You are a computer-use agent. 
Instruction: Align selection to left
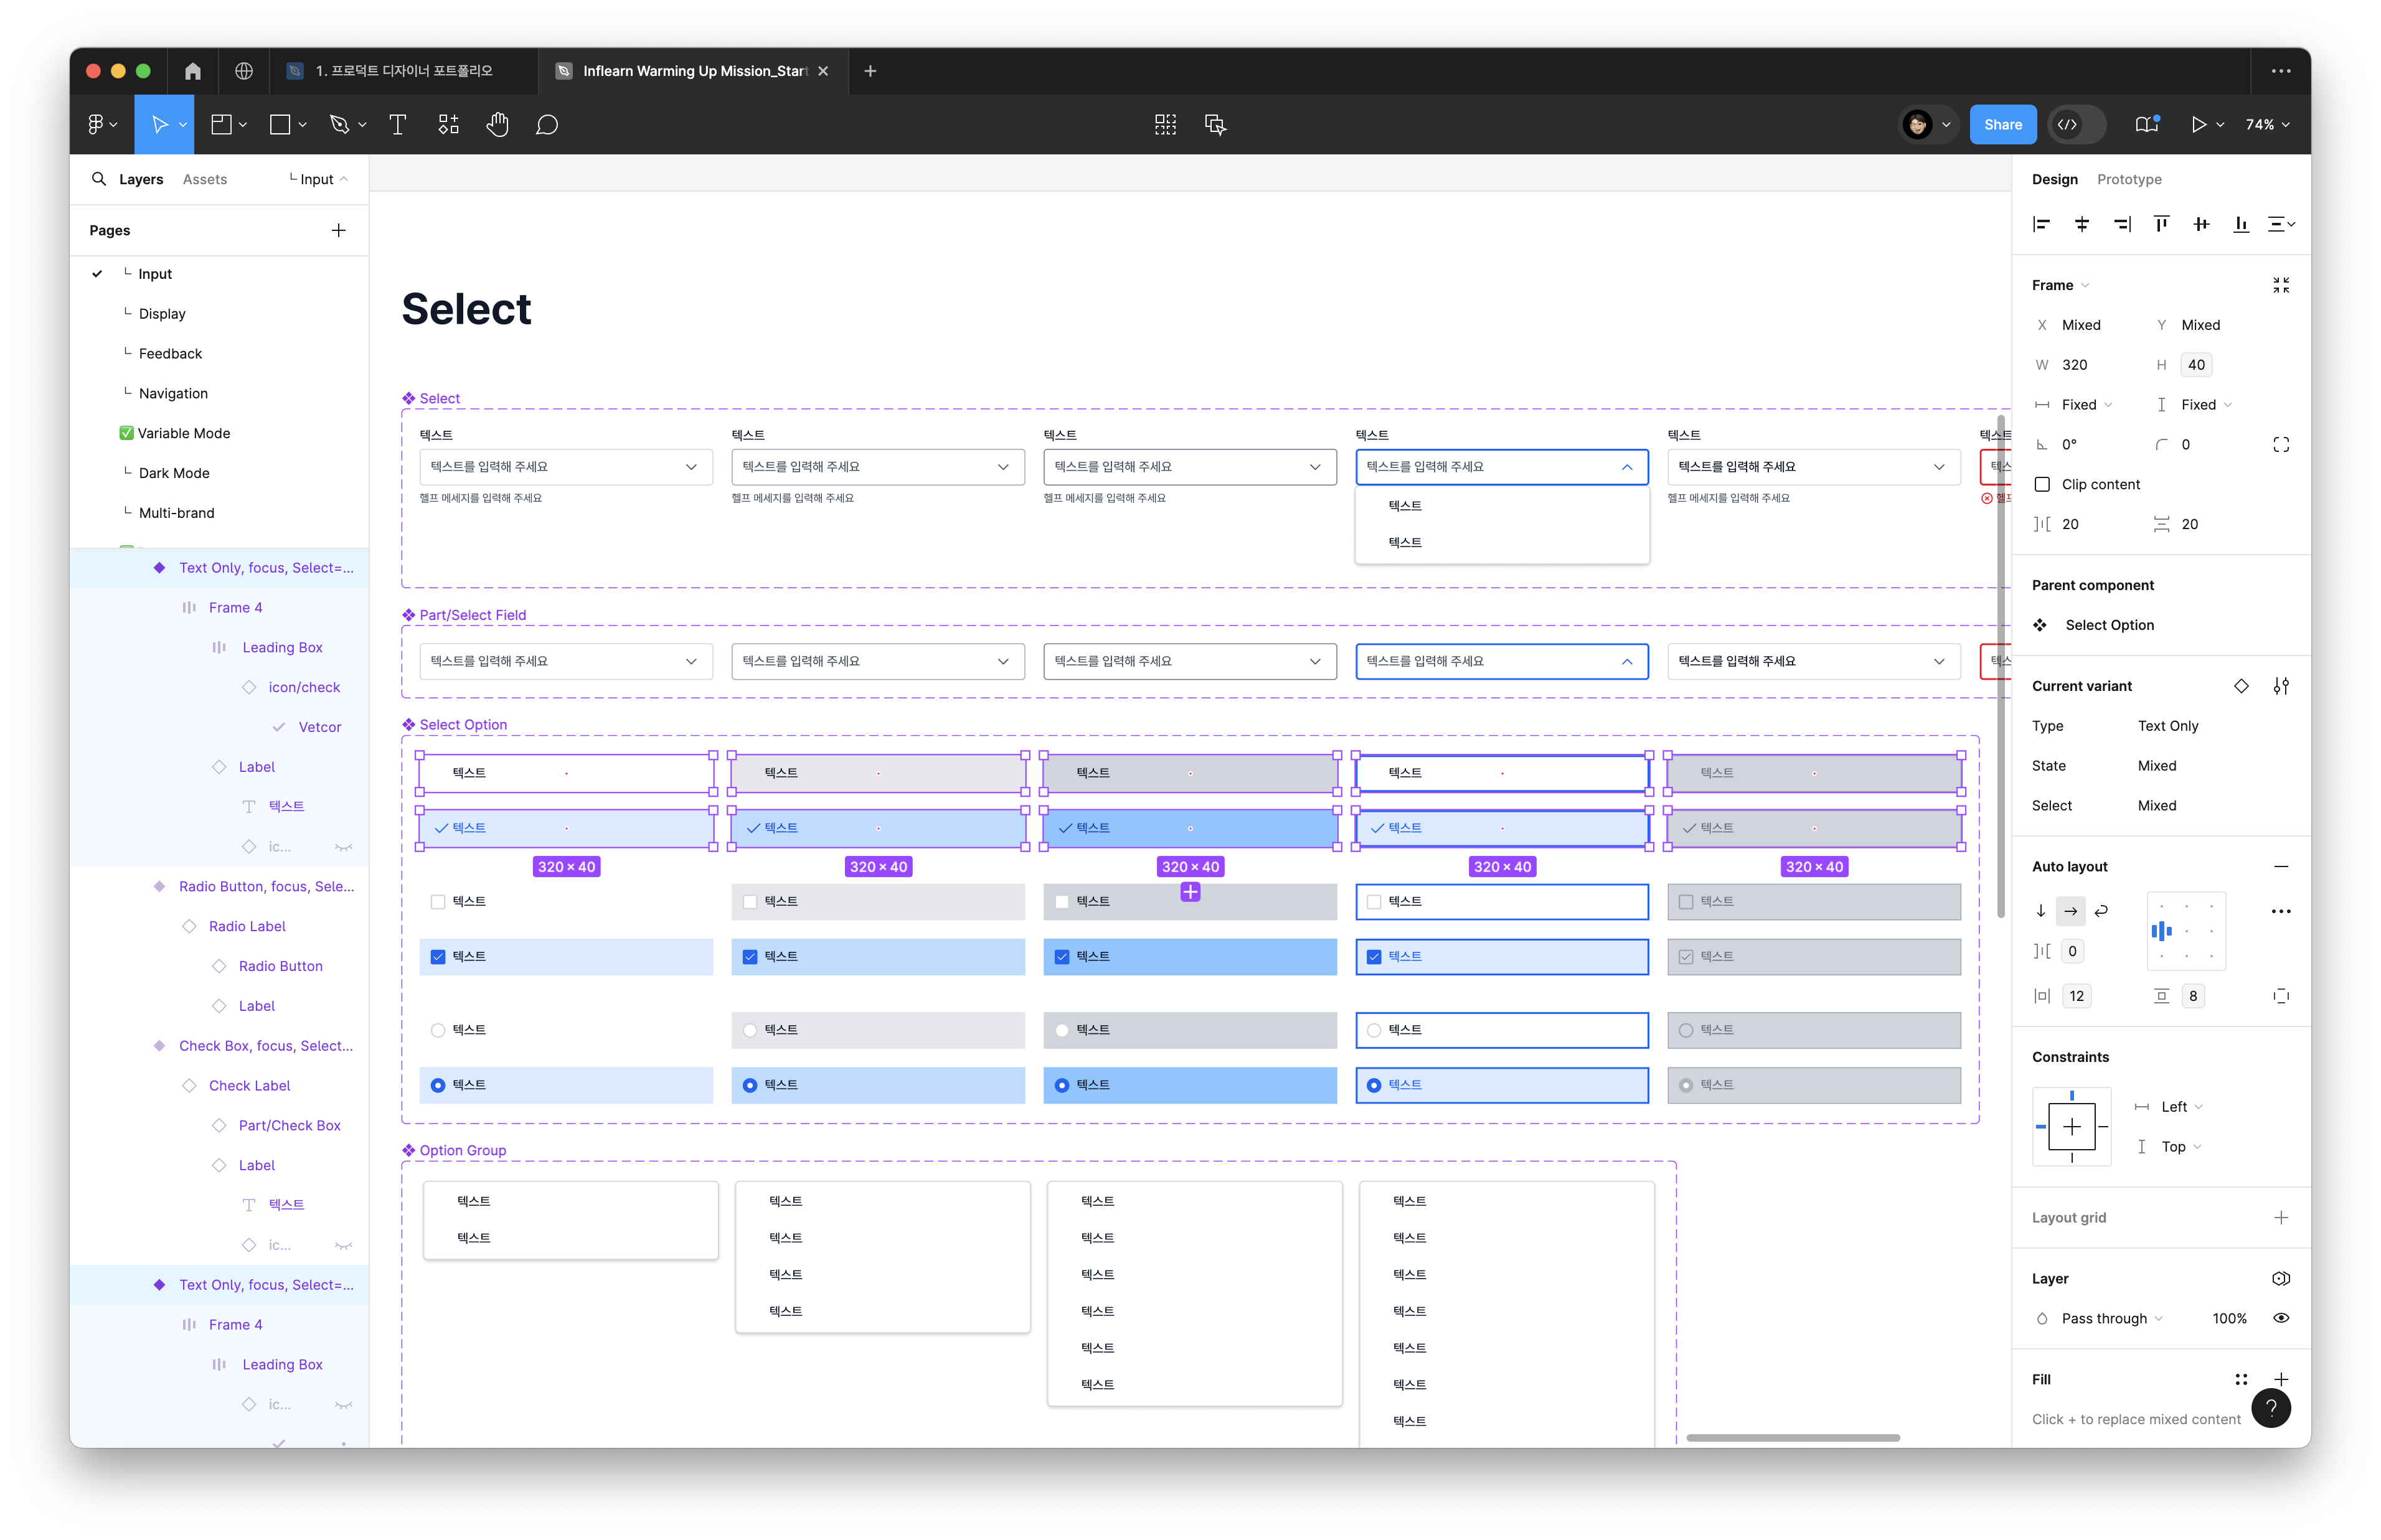(2041, 224)
